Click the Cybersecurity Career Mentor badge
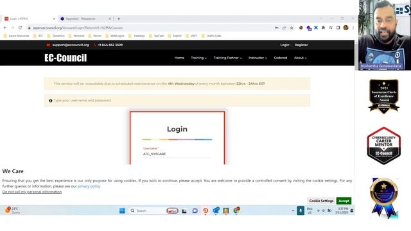 (384, 146)
